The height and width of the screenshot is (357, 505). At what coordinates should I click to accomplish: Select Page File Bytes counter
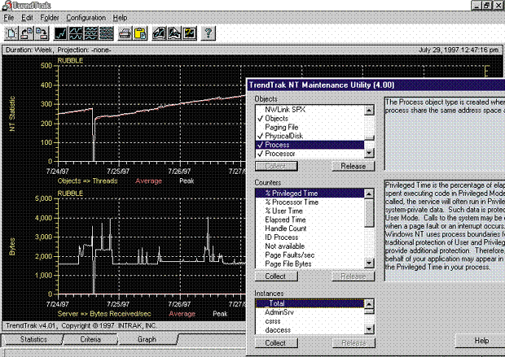click(310, 263)
